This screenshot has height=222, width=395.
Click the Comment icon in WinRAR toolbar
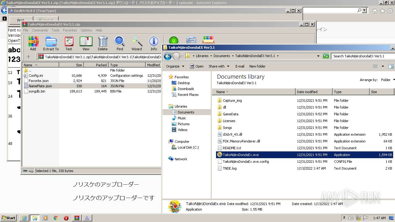[x=191, y=40]
